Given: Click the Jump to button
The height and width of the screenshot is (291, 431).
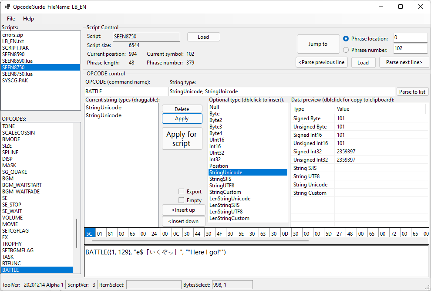Looking at the screenshot, I should pos(318,44).
